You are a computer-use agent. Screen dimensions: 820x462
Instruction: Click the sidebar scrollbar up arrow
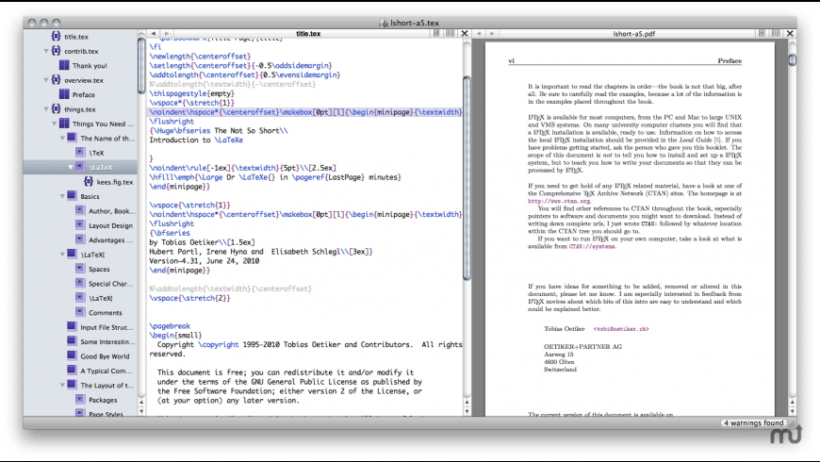tap(141, 402)
